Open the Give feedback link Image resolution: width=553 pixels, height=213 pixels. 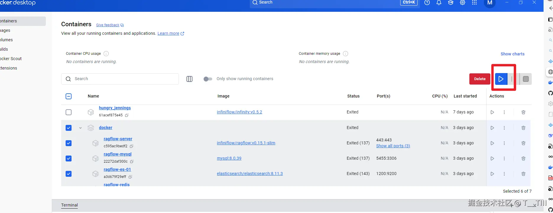coord(110,25)
